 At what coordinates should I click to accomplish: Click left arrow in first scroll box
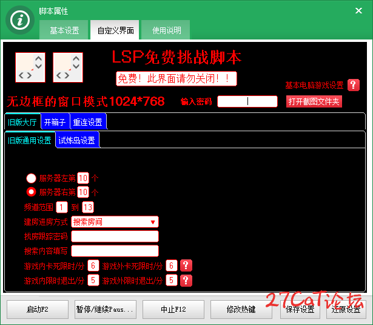pos(21,75)
